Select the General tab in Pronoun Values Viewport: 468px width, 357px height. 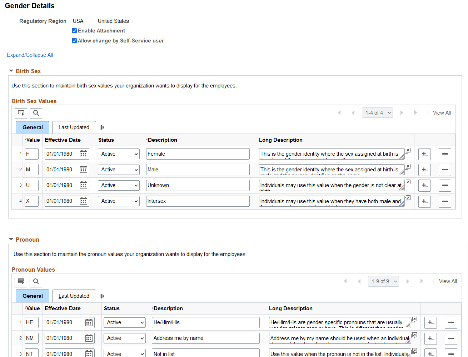[32, 296]
